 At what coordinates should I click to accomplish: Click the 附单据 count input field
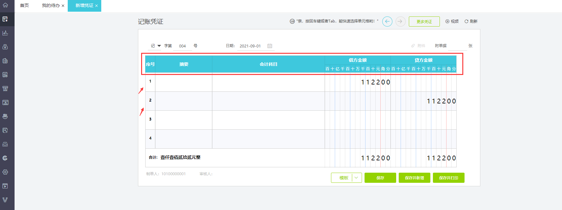[457, 46]
